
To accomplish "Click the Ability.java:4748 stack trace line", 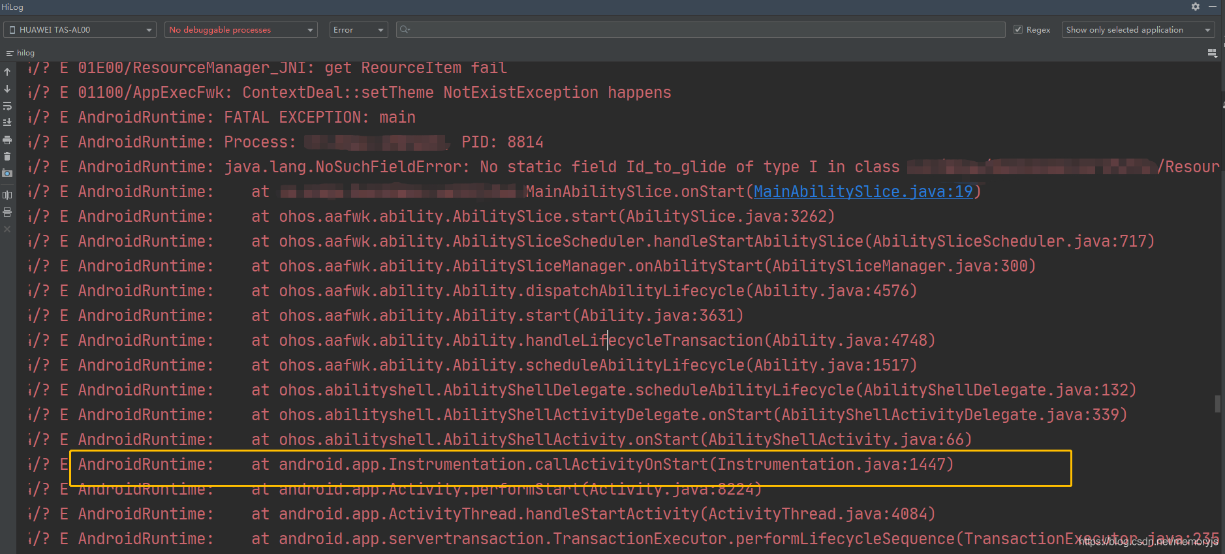I will (x=482, y=341).
